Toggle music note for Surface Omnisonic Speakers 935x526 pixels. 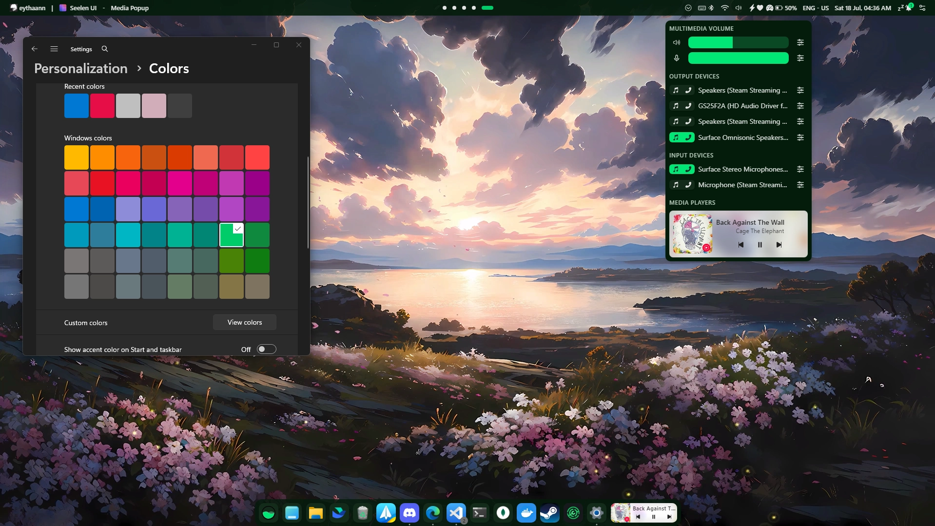[x=676, y=137]
